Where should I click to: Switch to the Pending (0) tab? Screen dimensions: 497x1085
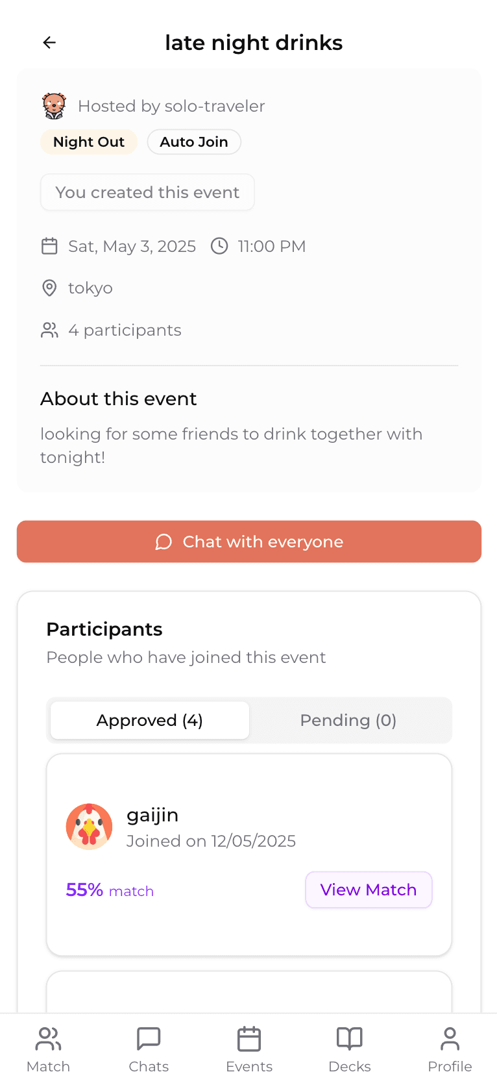pos(348,720)
